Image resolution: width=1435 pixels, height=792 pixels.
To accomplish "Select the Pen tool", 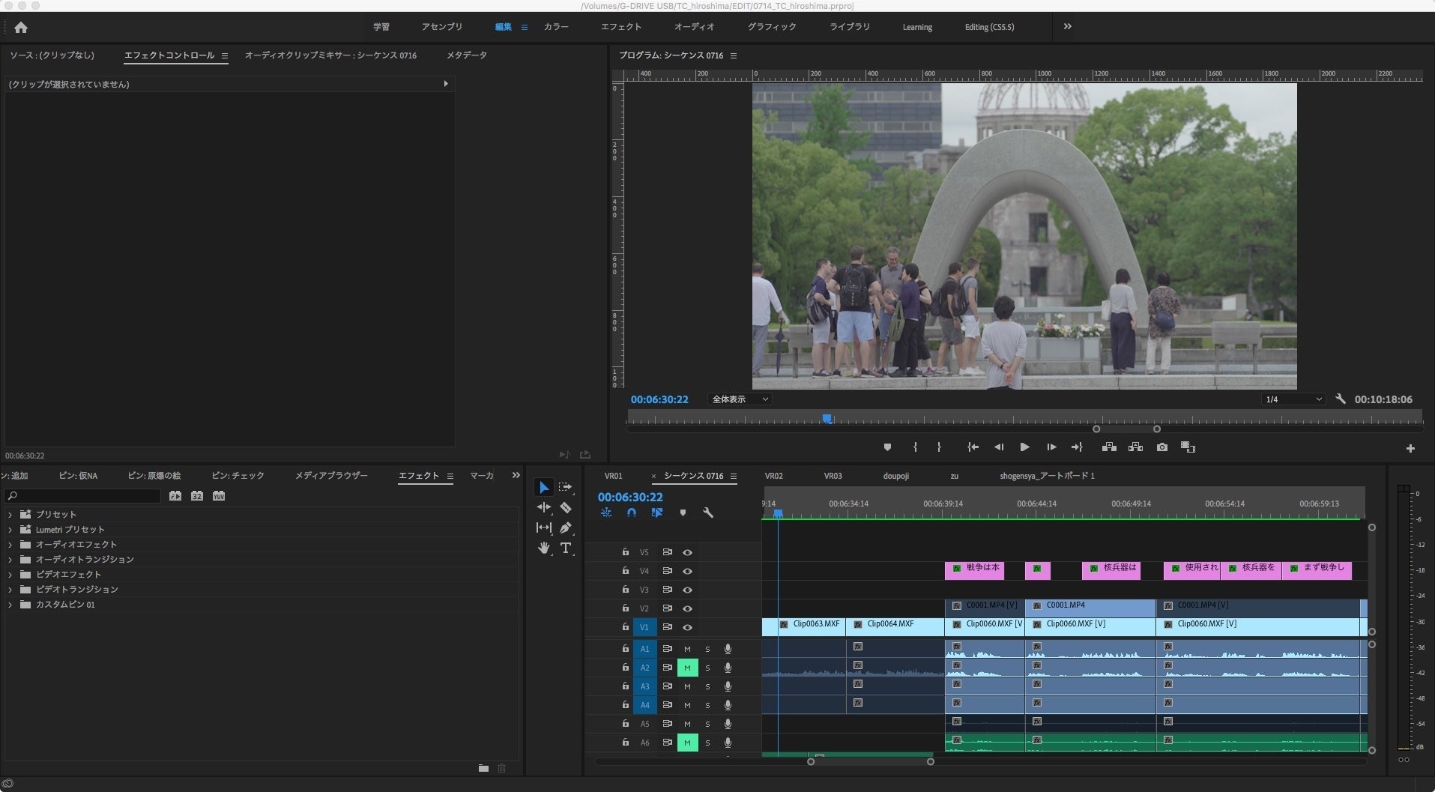I will pos(566,528).
